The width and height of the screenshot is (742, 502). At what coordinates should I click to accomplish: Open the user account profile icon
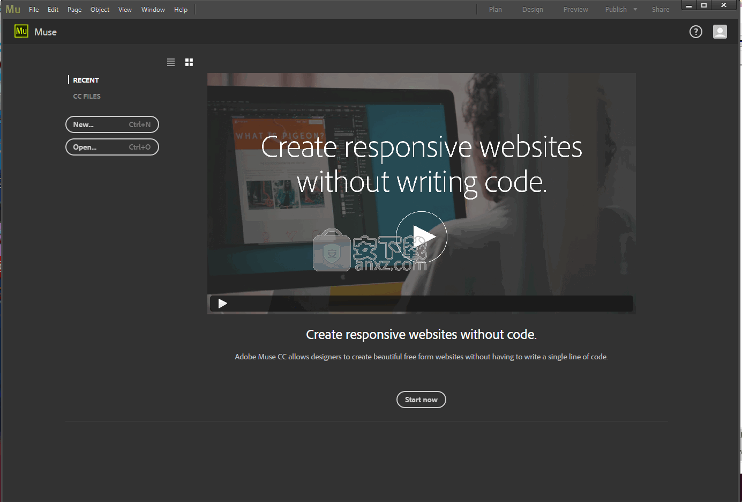pos(720,32)
